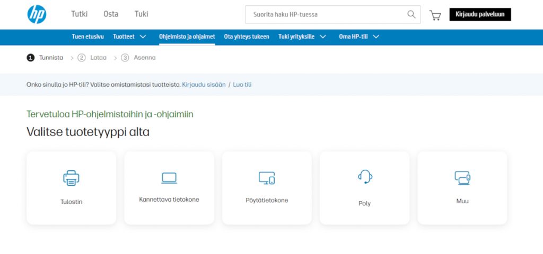Go to Tuen etusivu

pos(87,37)
